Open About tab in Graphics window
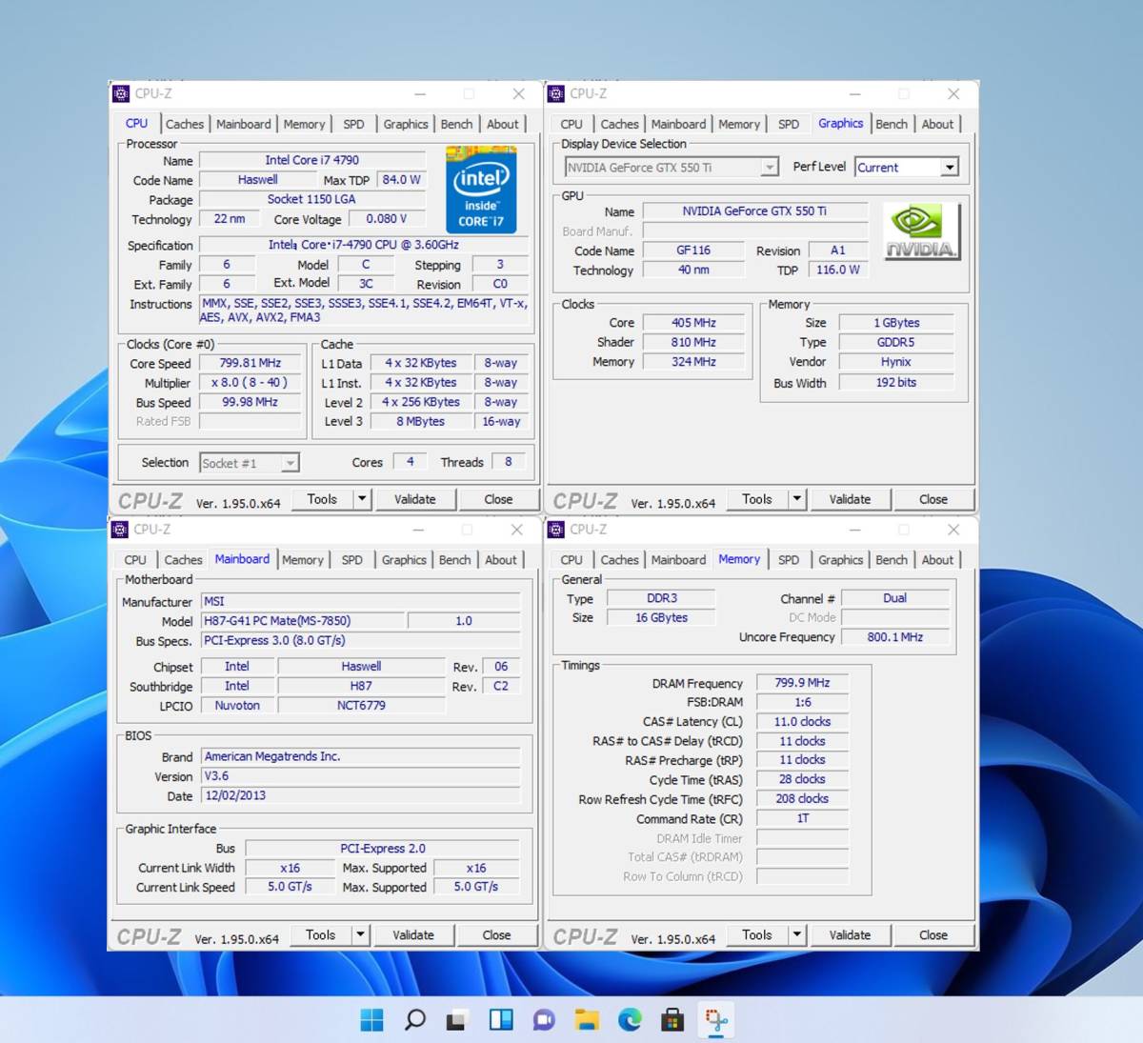 click(937, 124)
